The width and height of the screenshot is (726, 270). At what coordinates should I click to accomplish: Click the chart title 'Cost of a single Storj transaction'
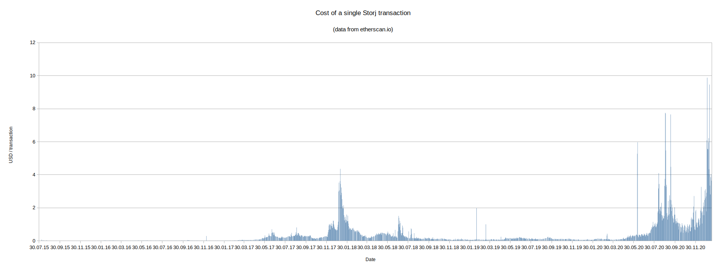pos(363,13)
